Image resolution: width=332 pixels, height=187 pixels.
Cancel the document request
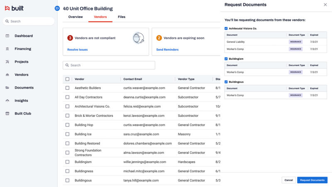pyautogui.click(x=288, y=180)
